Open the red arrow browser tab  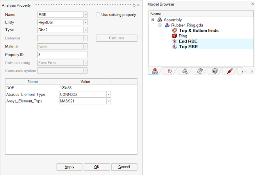230,71
